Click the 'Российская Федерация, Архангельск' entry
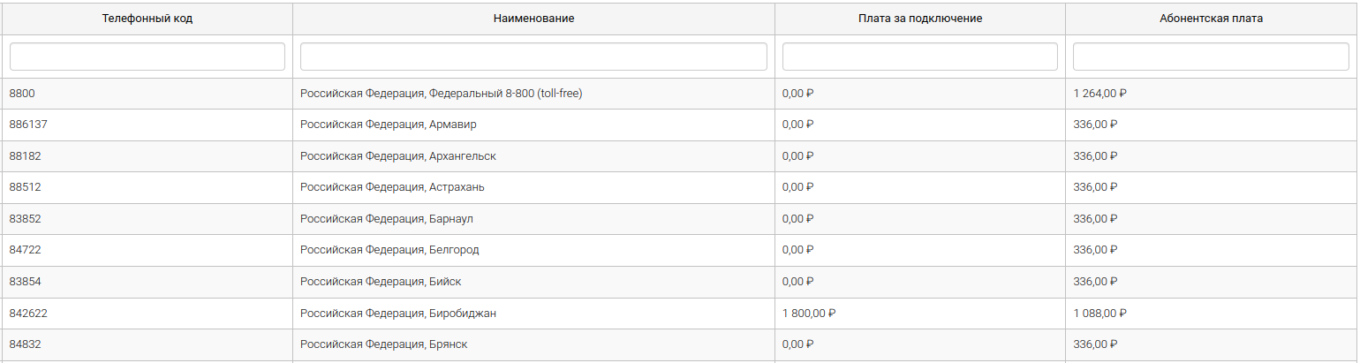The width and height of the screenshot is (1360, 363). tap(397, 156)
